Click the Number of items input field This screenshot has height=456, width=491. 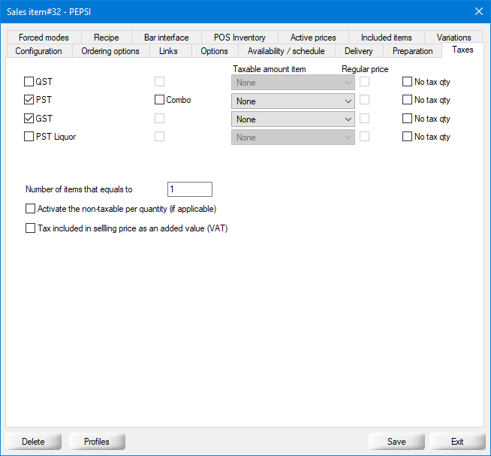point(189,189)
